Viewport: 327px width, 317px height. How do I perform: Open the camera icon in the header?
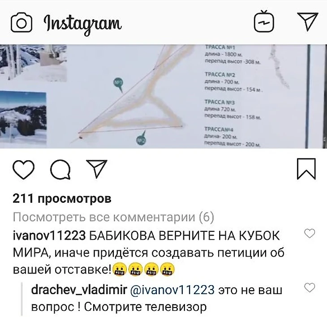tap(22, 22)
